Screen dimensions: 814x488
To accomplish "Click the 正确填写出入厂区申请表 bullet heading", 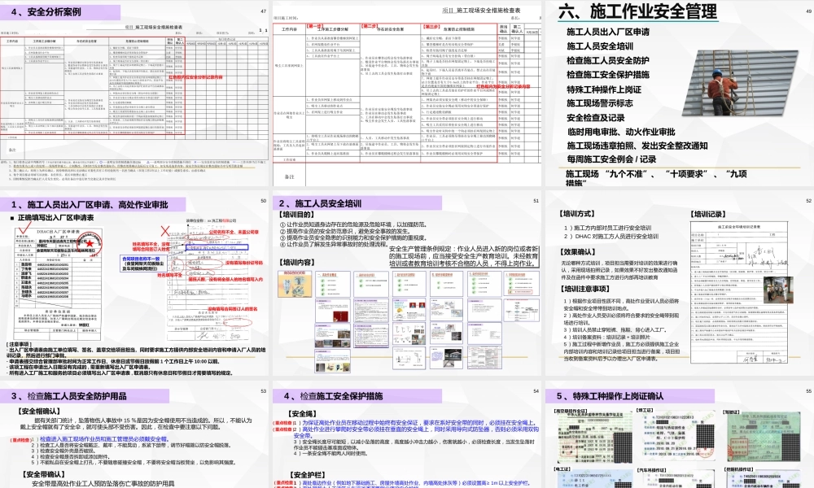I will (55, 218).
